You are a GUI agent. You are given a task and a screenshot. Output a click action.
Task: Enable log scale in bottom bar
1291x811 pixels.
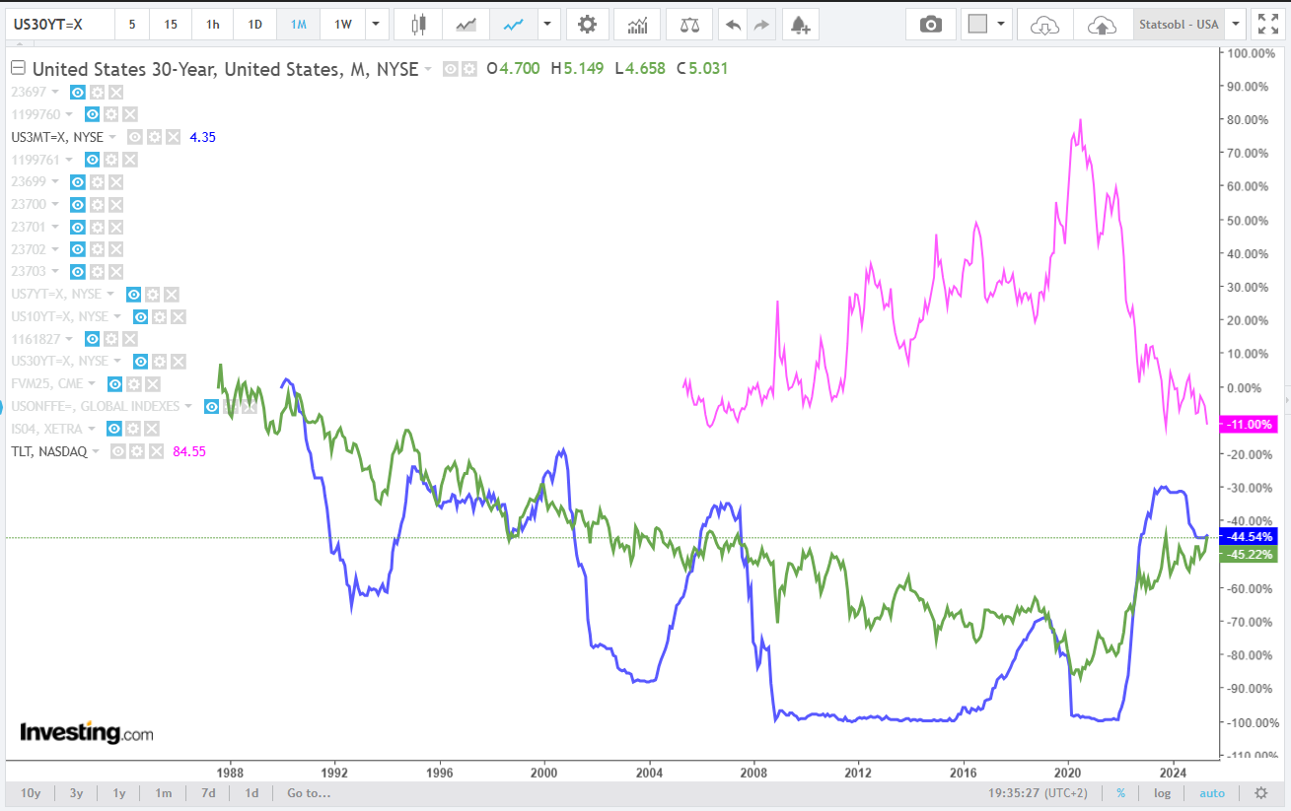pos(1163,793)
